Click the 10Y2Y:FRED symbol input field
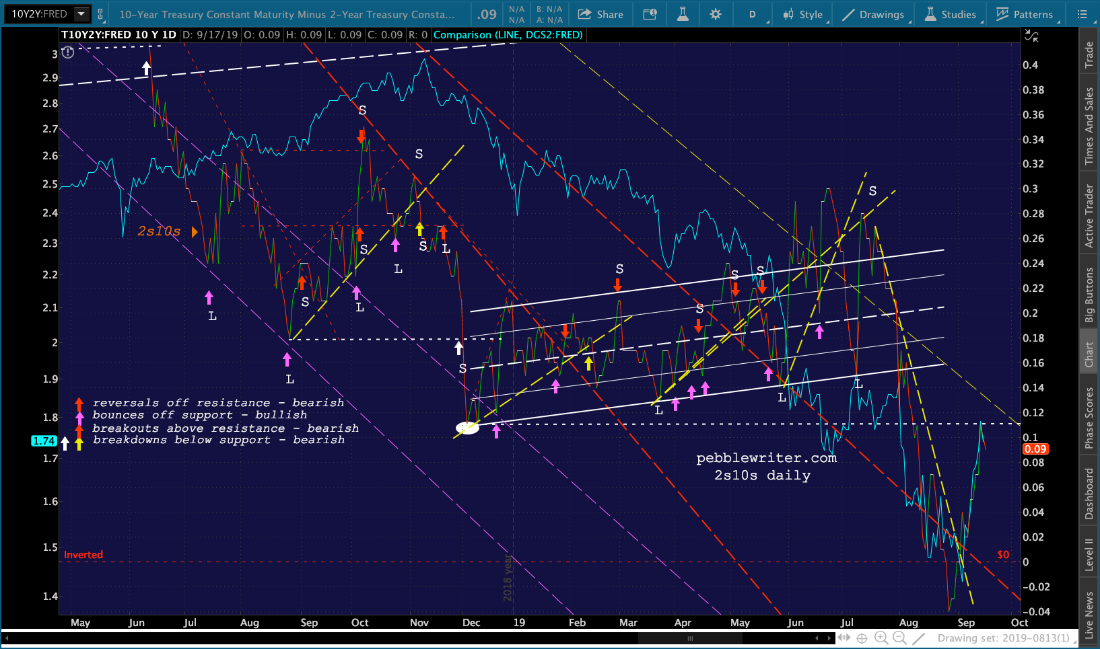This screenshot has height=649, width=1100. point(39,13)
